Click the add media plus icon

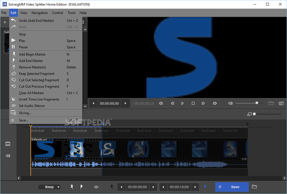point(5,22)
